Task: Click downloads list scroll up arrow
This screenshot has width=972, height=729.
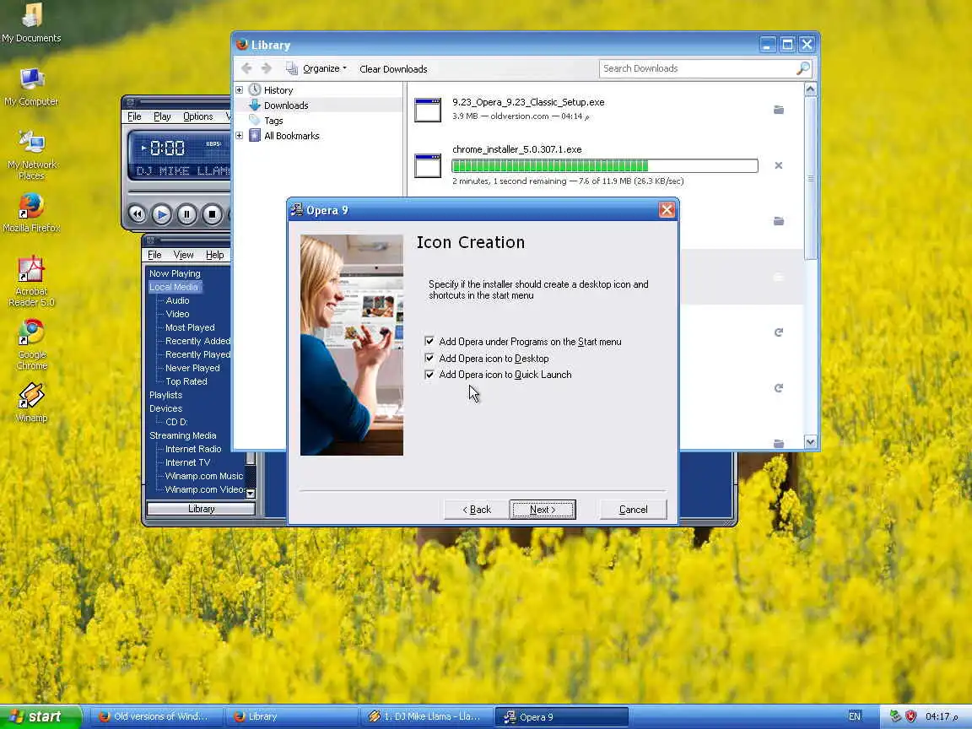Action: click(x=810, y=89)
